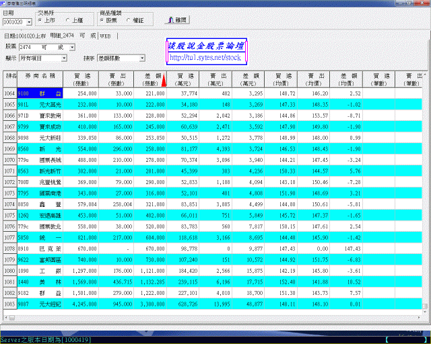Screen dimensions: 431x344
Task: Select row 1069 broker 8560 新光
Action: click(40, 149)
